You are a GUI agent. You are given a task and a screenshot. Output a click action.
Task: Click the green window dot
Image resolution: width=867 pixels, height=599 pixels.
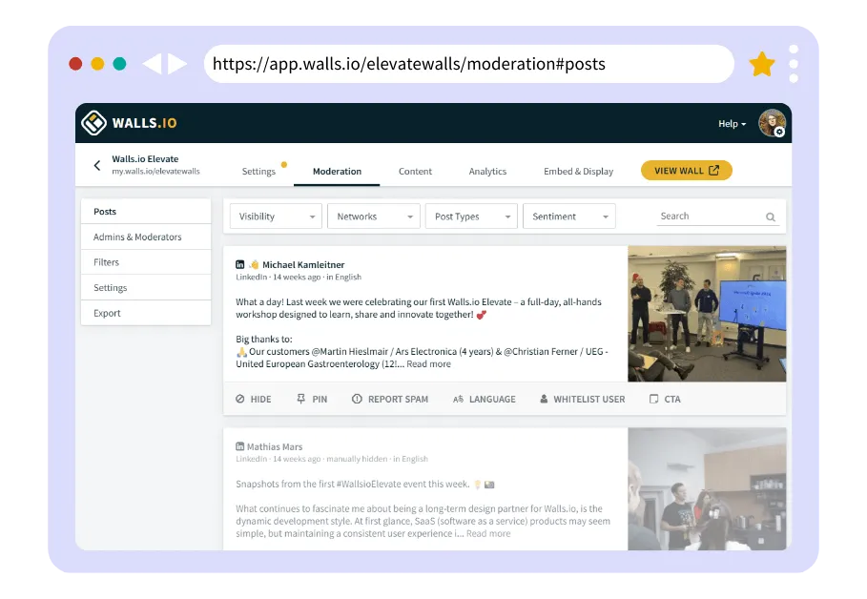point(119,64)
